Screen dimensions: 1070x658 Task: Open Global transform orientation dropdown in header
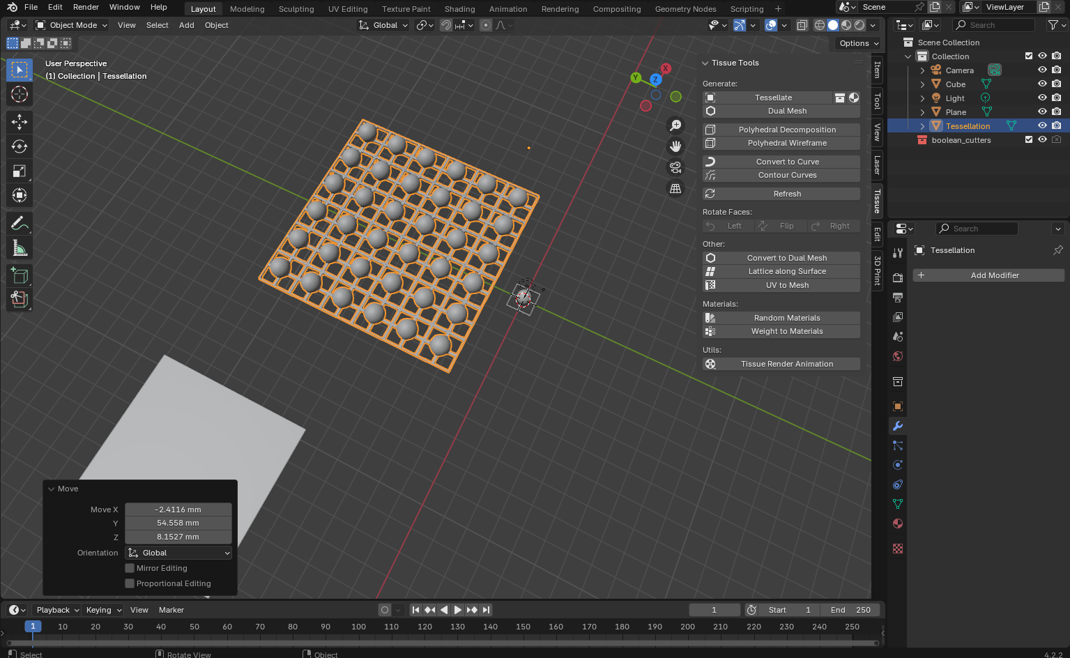[383, 25]
